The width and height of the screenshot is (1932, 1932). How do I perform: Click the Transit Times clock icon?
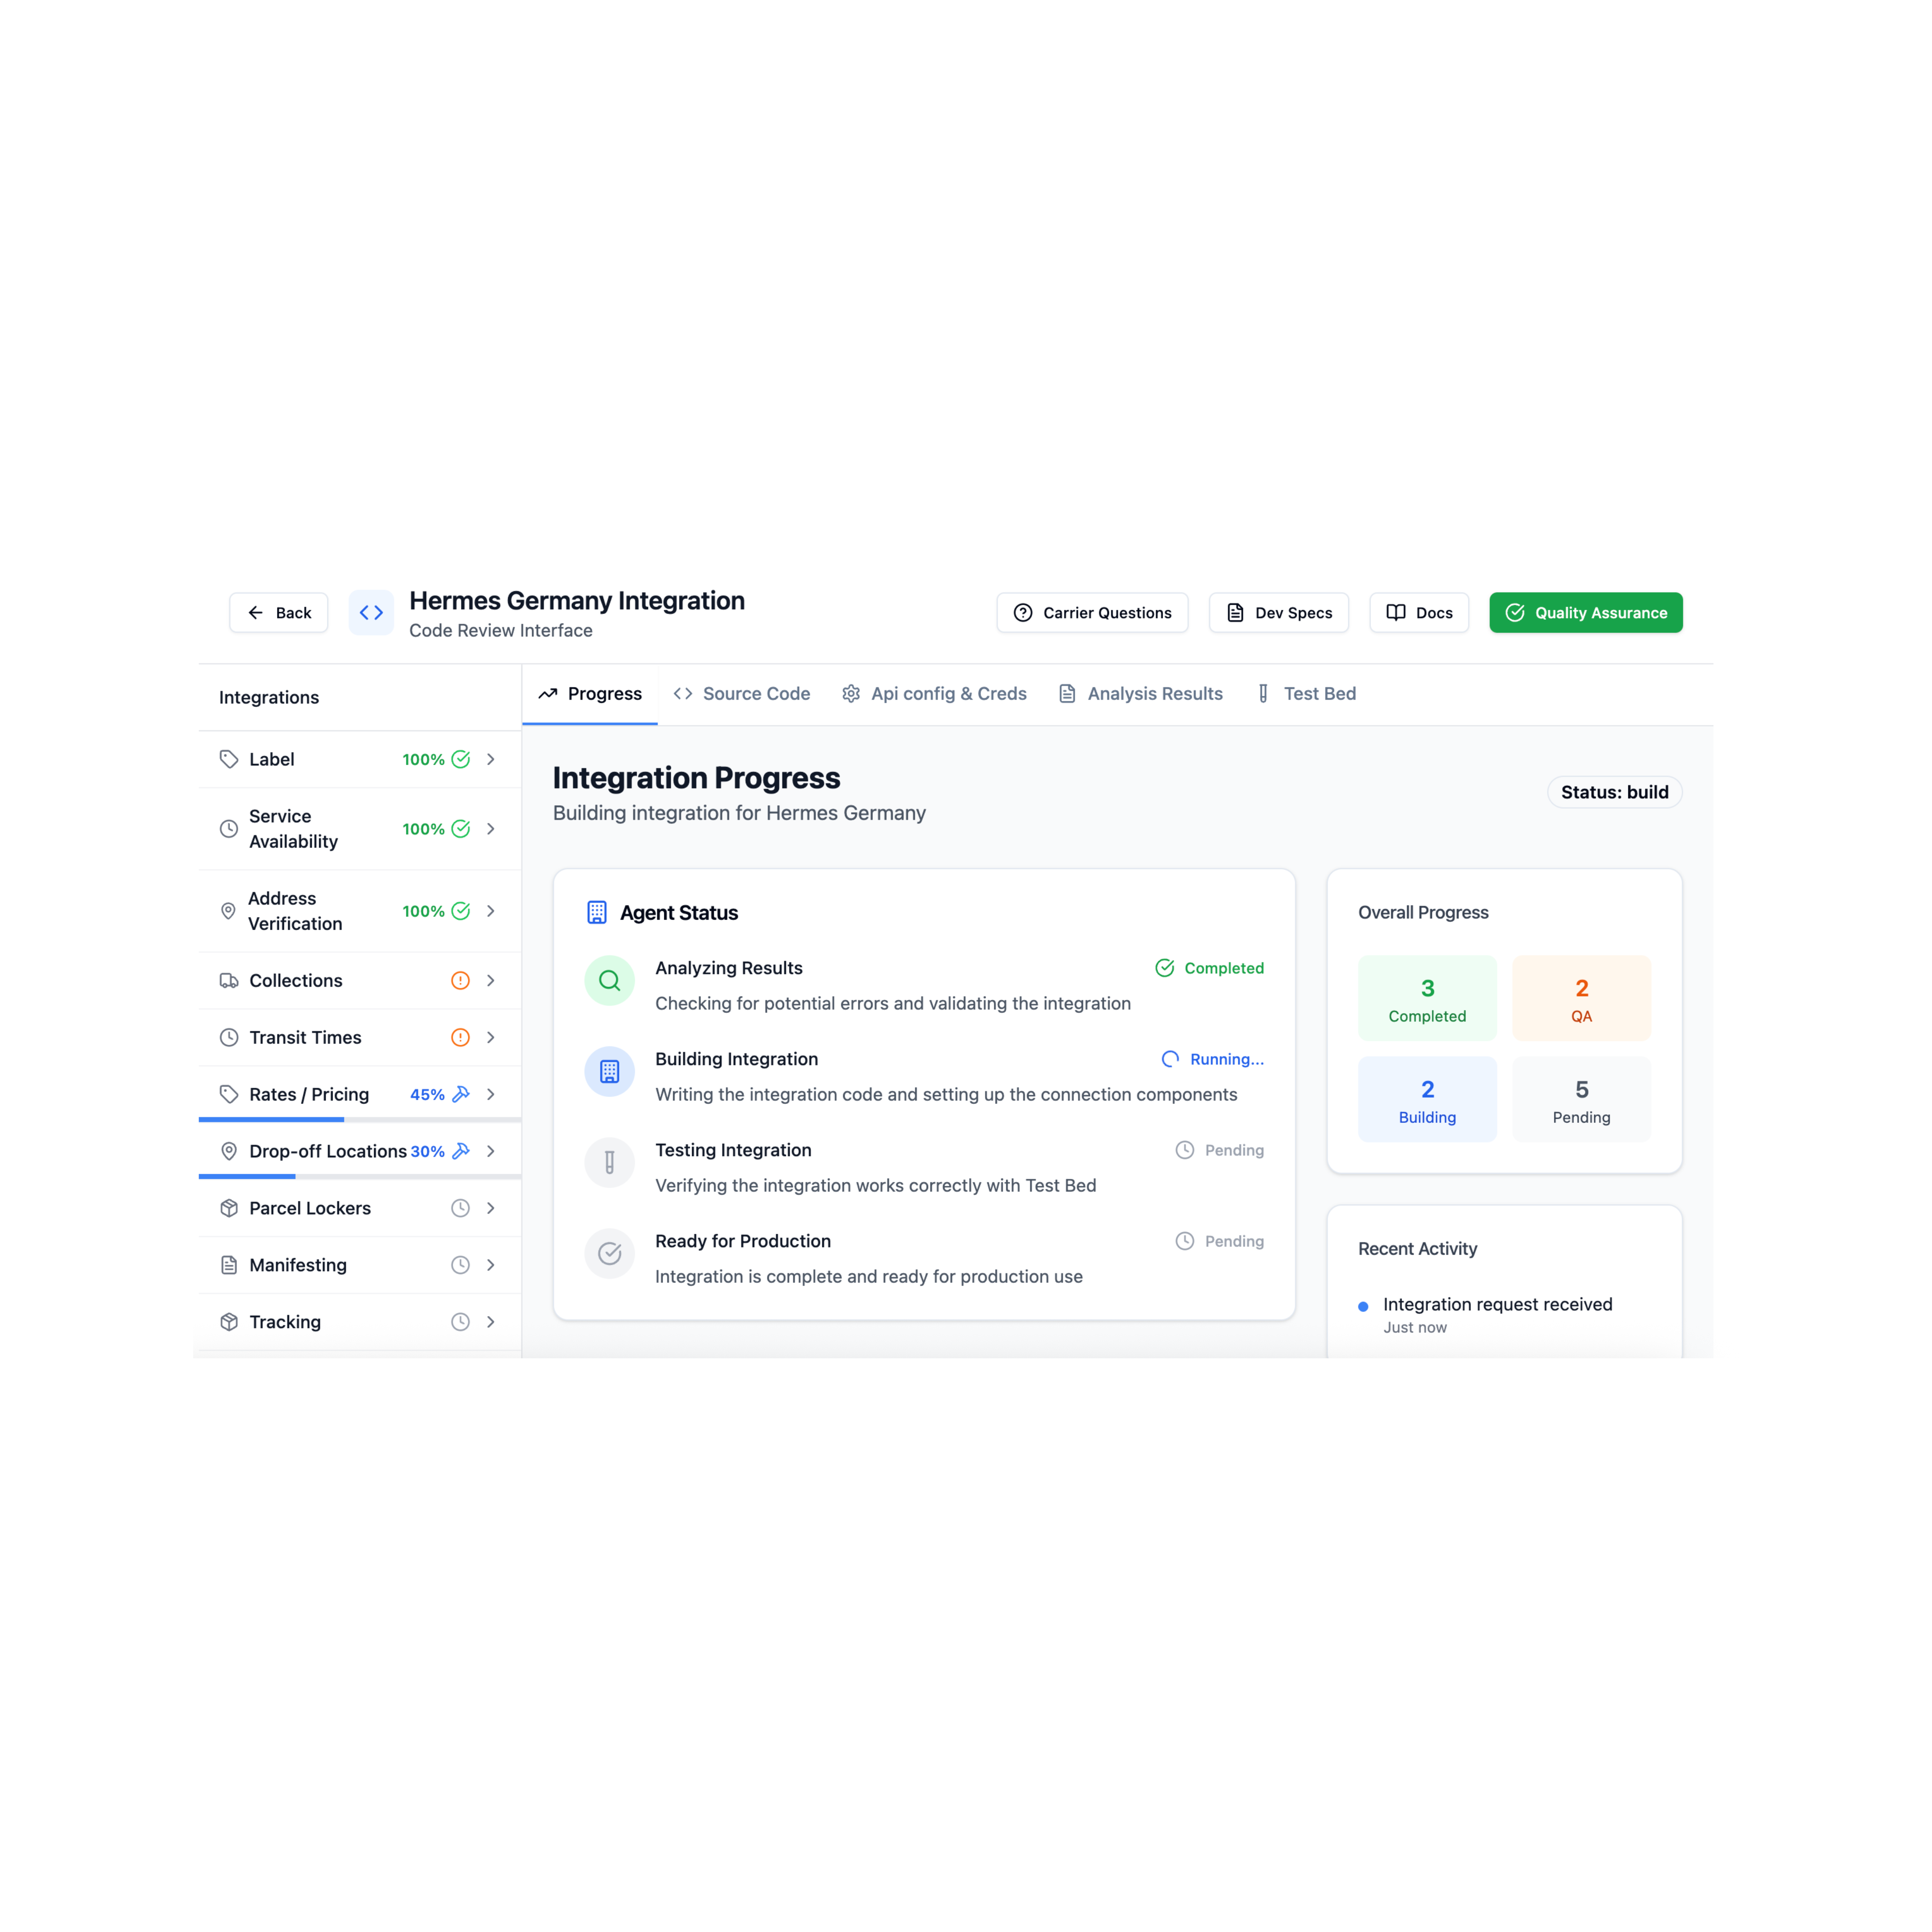pyautogui.click(x=229, y=1037)
